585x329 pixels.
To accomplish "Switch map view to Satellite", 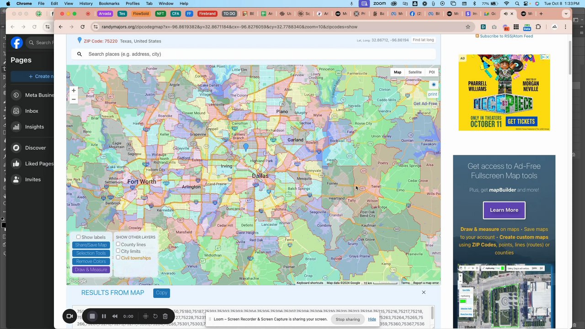I will click(x=415, y=72).
